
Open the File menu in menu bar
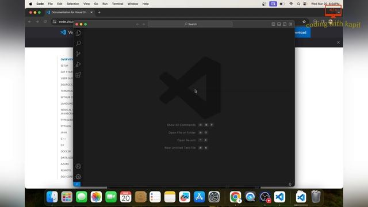[x=51, y=4]
